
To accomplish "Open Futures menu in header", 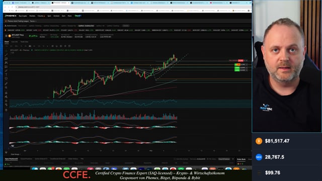I will [x=41, y=16].
